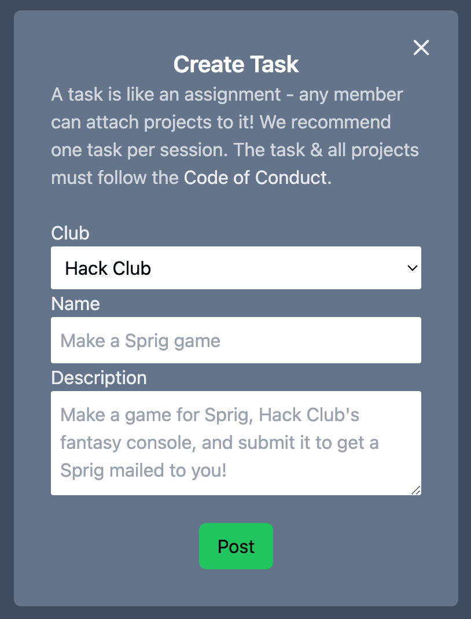The image size is (471, 619).
Task: Click the task explanation paragraph text
Action: [227, 123]
